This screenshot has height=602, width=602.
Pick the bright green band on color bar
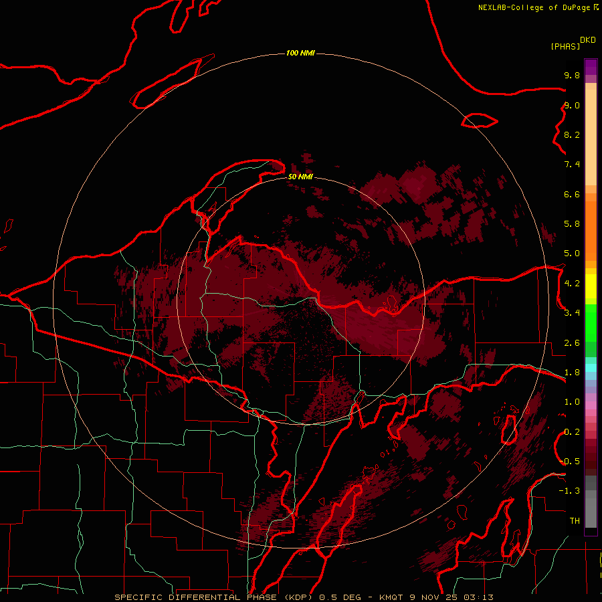(x=591, y=322)
